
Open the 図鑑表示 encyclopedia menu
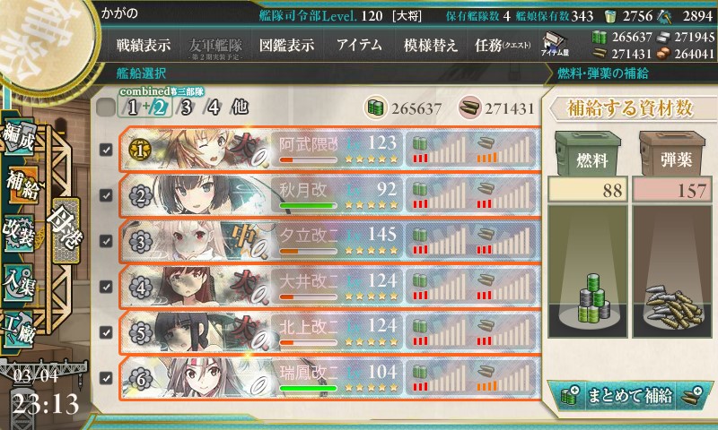tap(286, 45)
